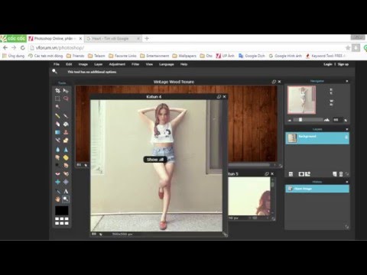
Task: Select the Wand tool
Action: tap(57, 107)
